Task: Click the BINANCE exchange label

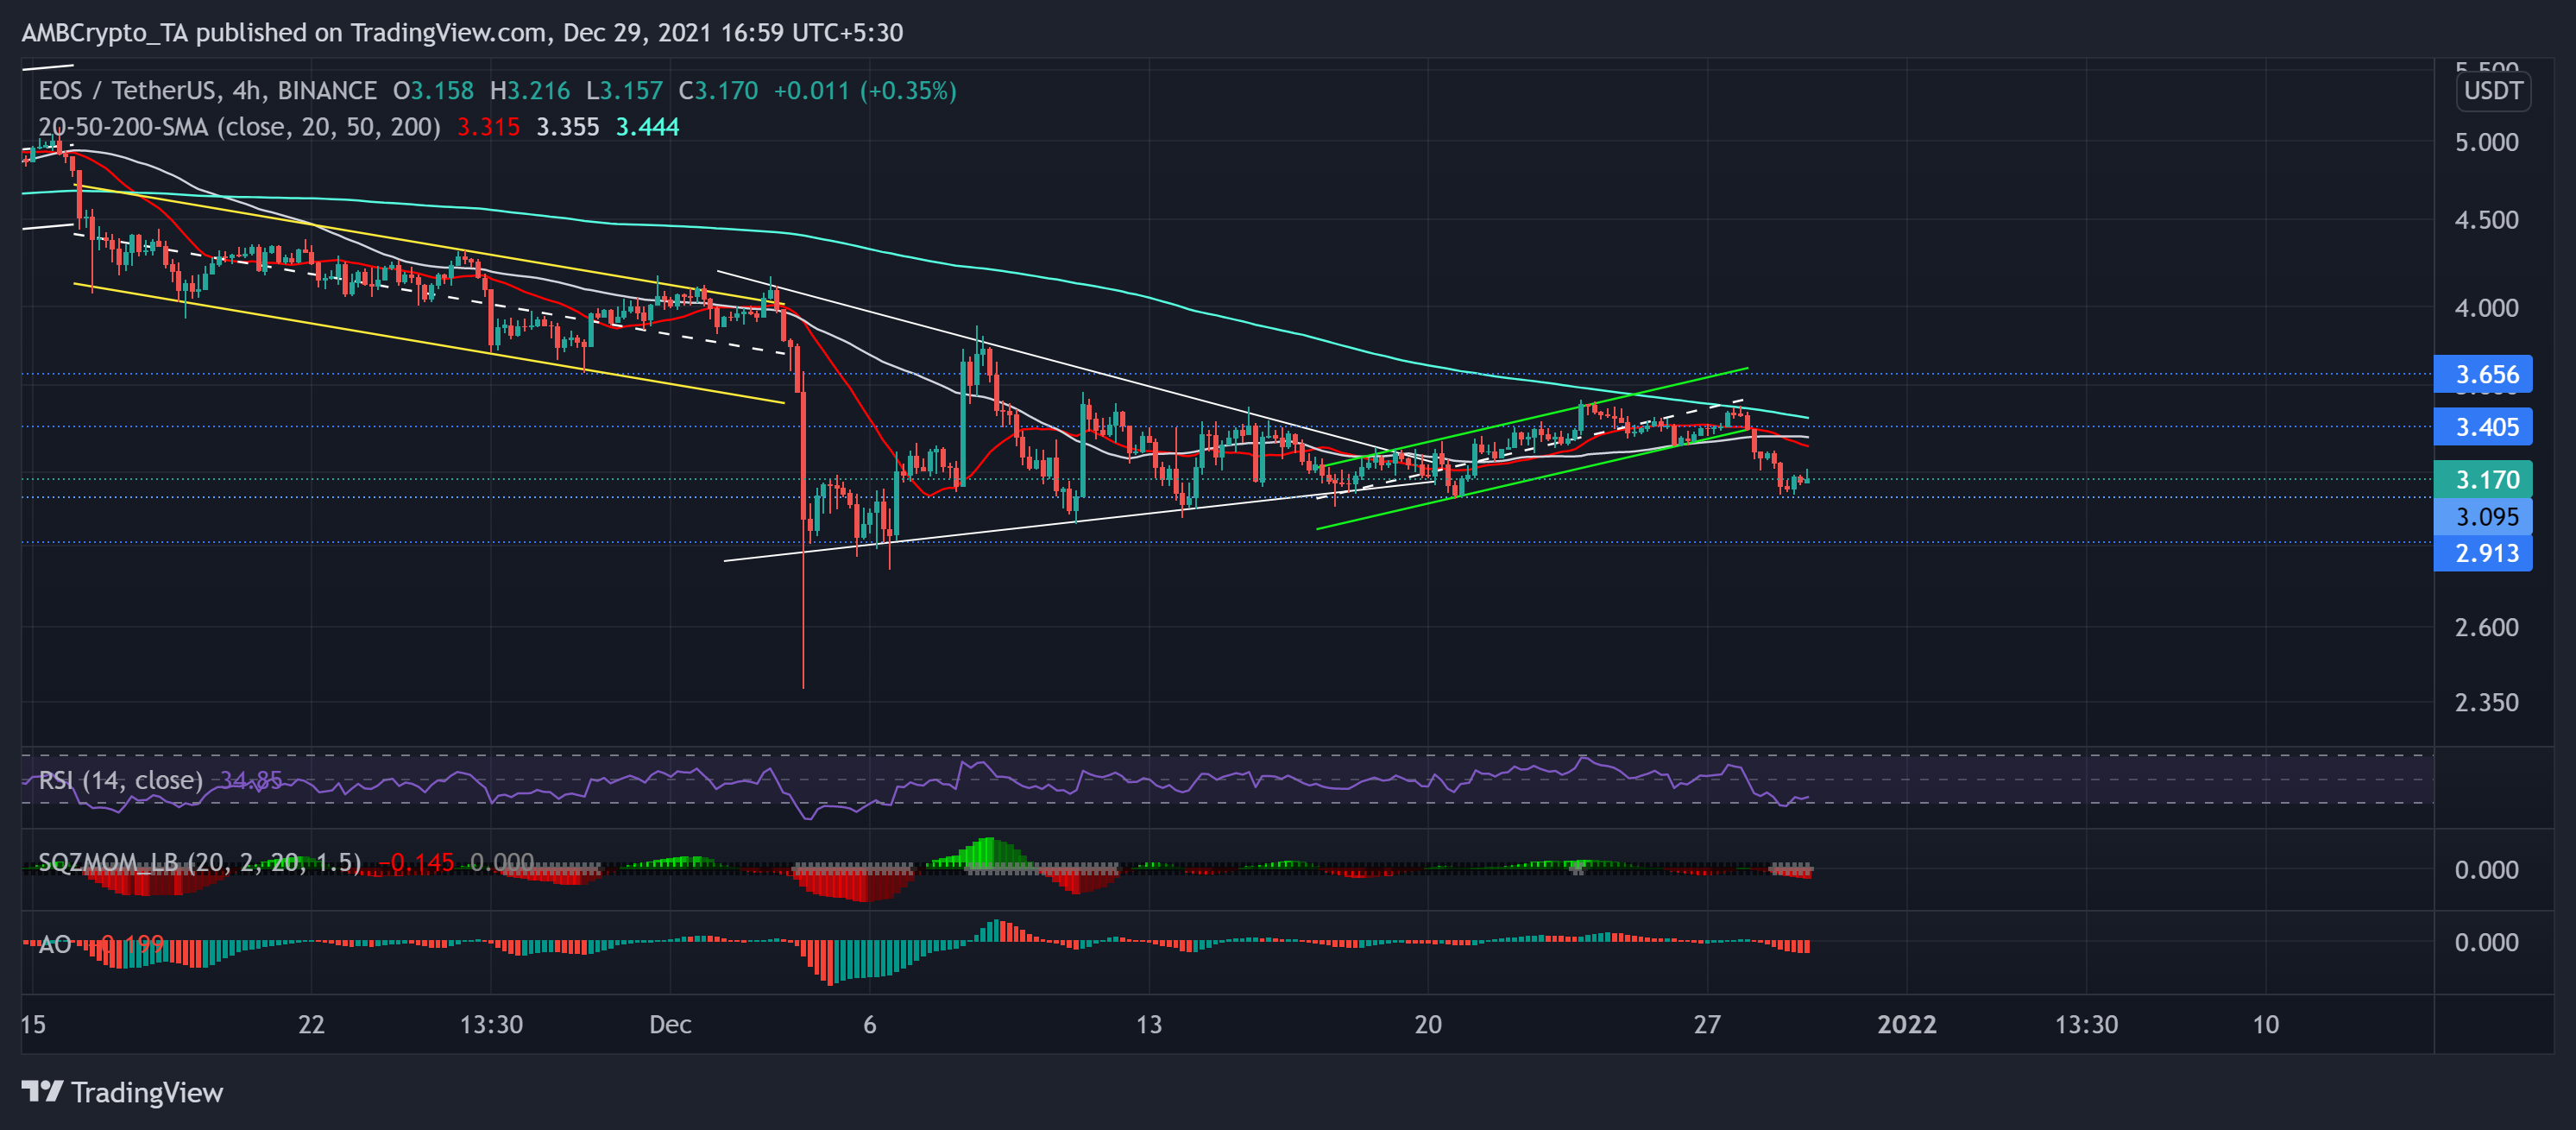Action: click(x=325, y=91)
